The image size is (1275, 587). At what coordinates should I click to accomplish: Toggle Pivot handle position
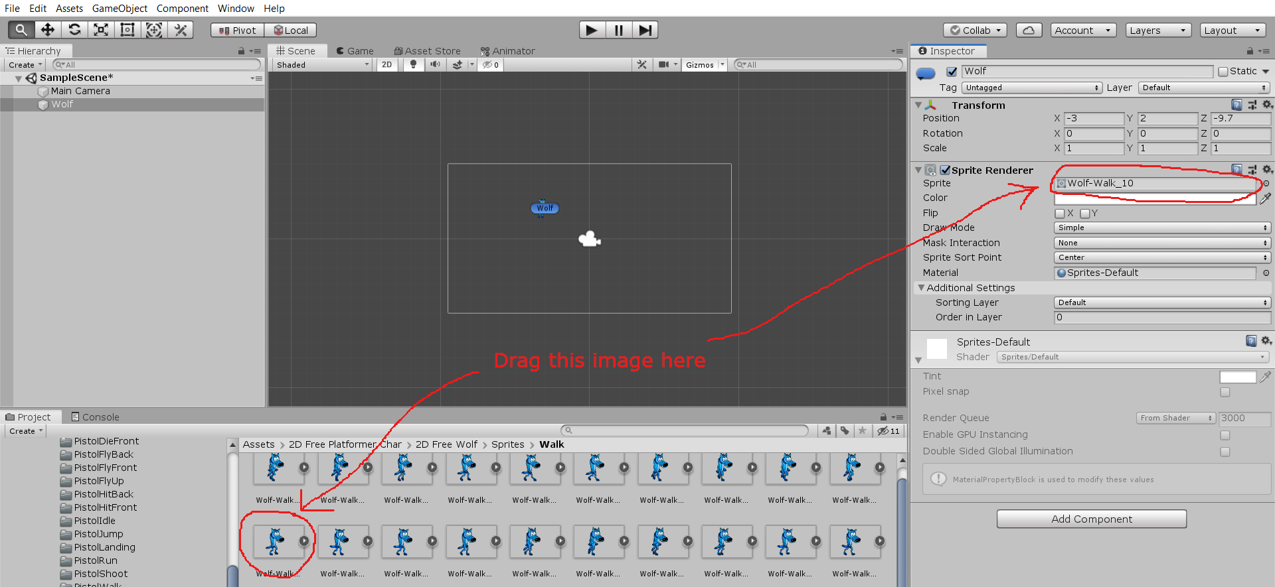pyautogui.click(x=238, y=31)
